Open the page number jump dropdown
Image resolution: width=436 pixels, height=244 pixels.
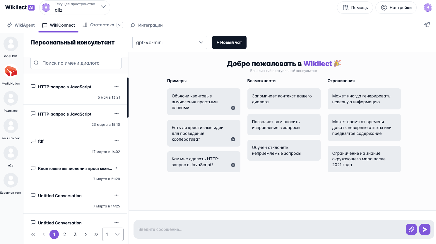pos(113,234)
